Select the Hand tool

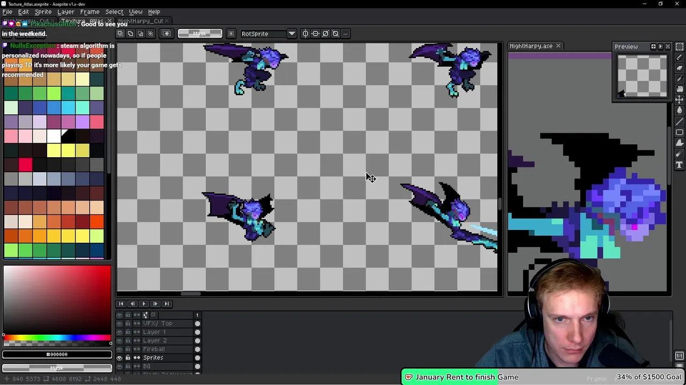click(680, 89)
